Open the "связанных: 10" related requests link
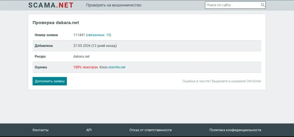Viewport: 294px width, 137px height. 98,35
